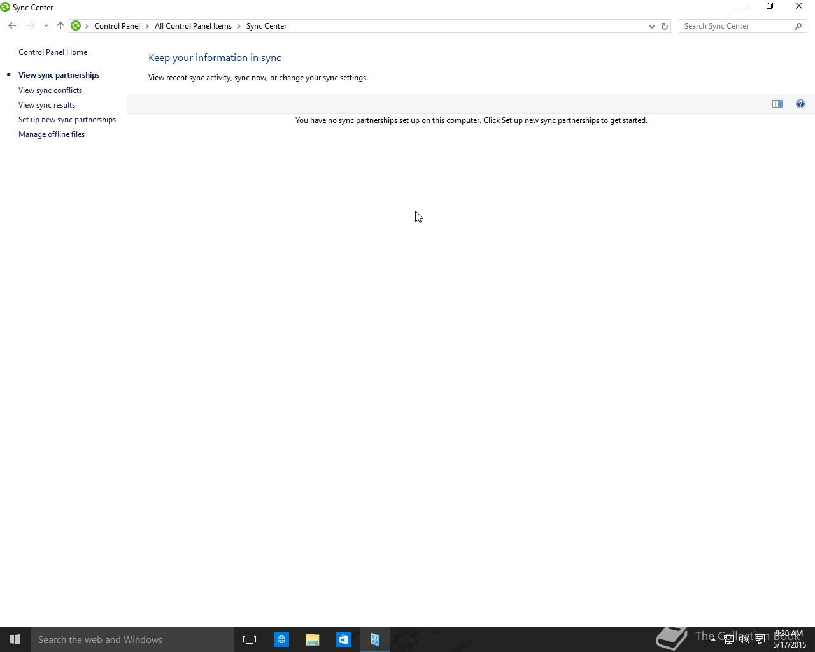815x652 pixels.
Task: Open the Store taskbar icon
Action: click(343, 639)
